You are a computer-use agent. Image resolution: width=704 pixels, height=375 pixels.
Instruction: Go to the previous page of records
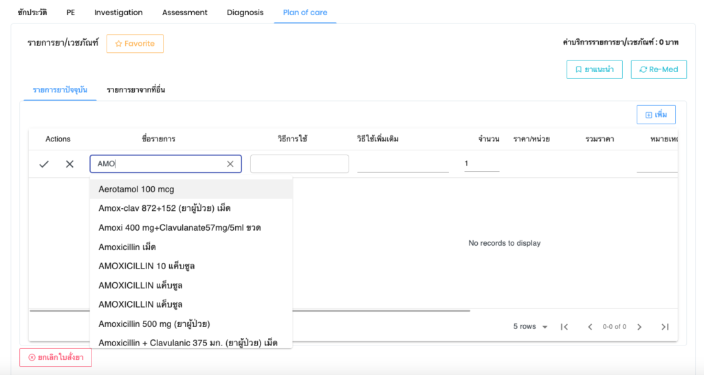590,327
